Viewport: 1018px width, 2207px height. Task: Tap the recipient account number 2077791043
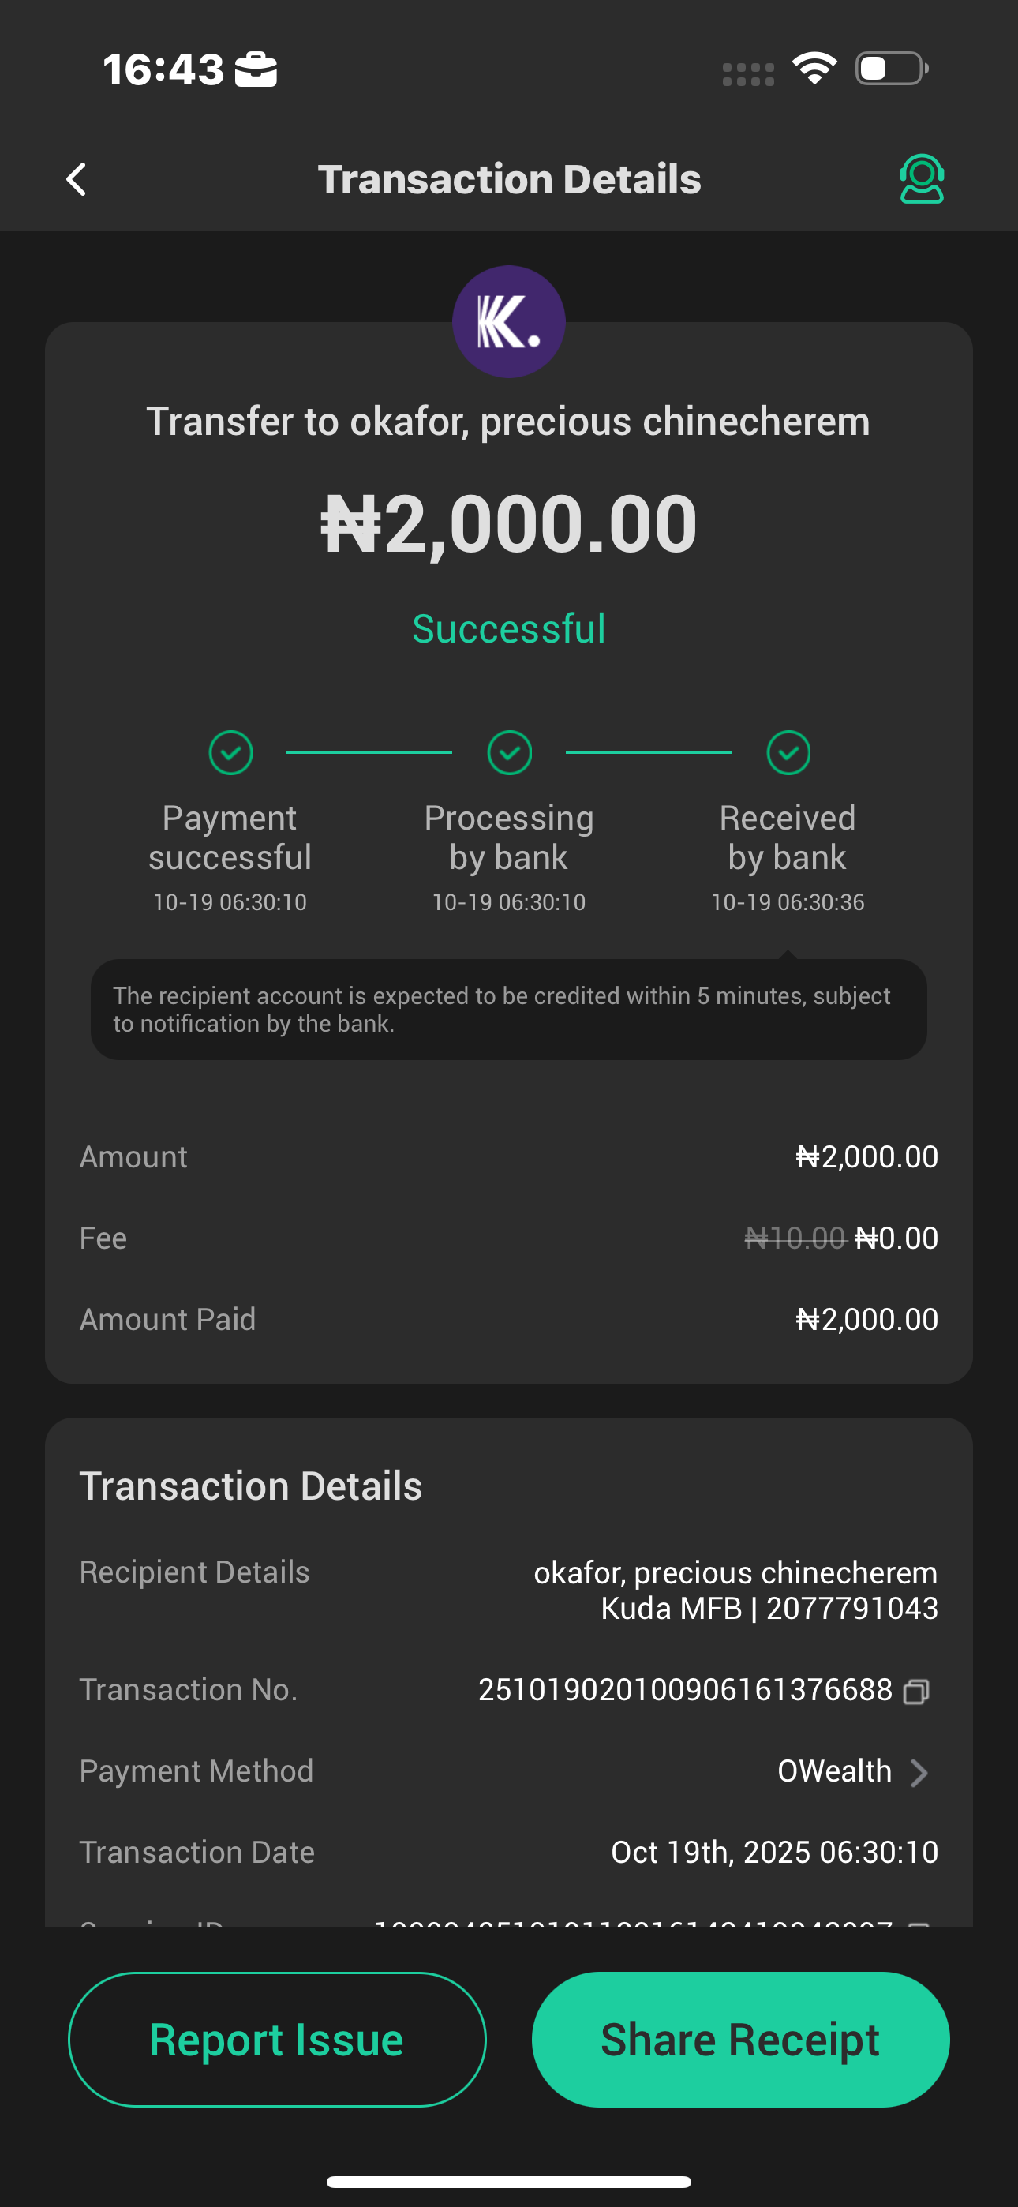pos(851,1609)
